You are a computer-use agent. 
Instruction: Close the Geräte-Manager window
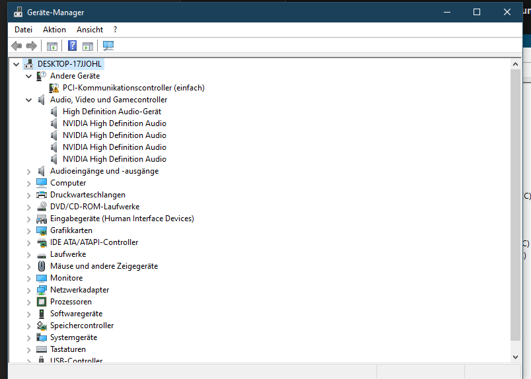pyautogui.click(x=507, y=12)
